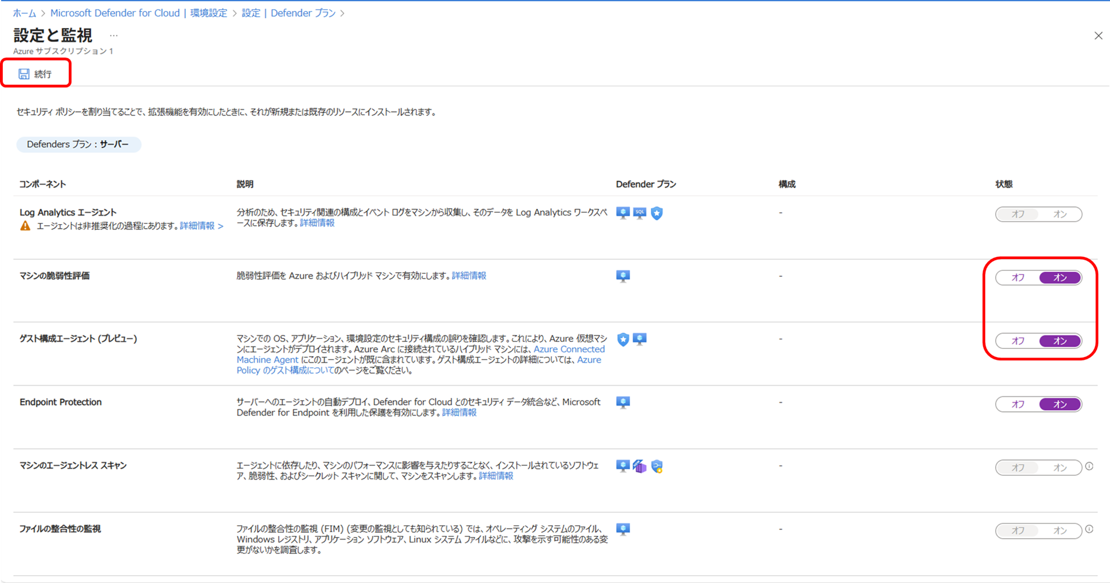Click the info icon beside ファイルの整合性の監視 toggle
1110x583 pixels.
(x=1089, y=529)
